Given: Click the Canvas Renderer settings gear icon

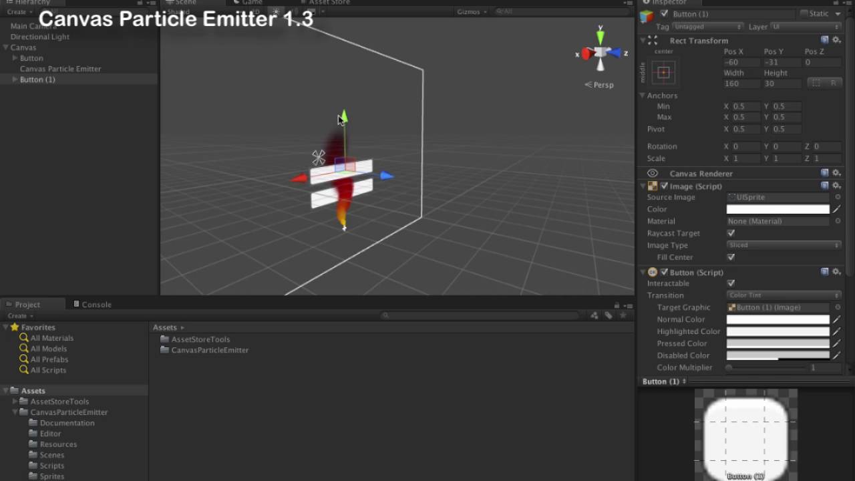Looking at the screenshot, I should tap(836, 173).
